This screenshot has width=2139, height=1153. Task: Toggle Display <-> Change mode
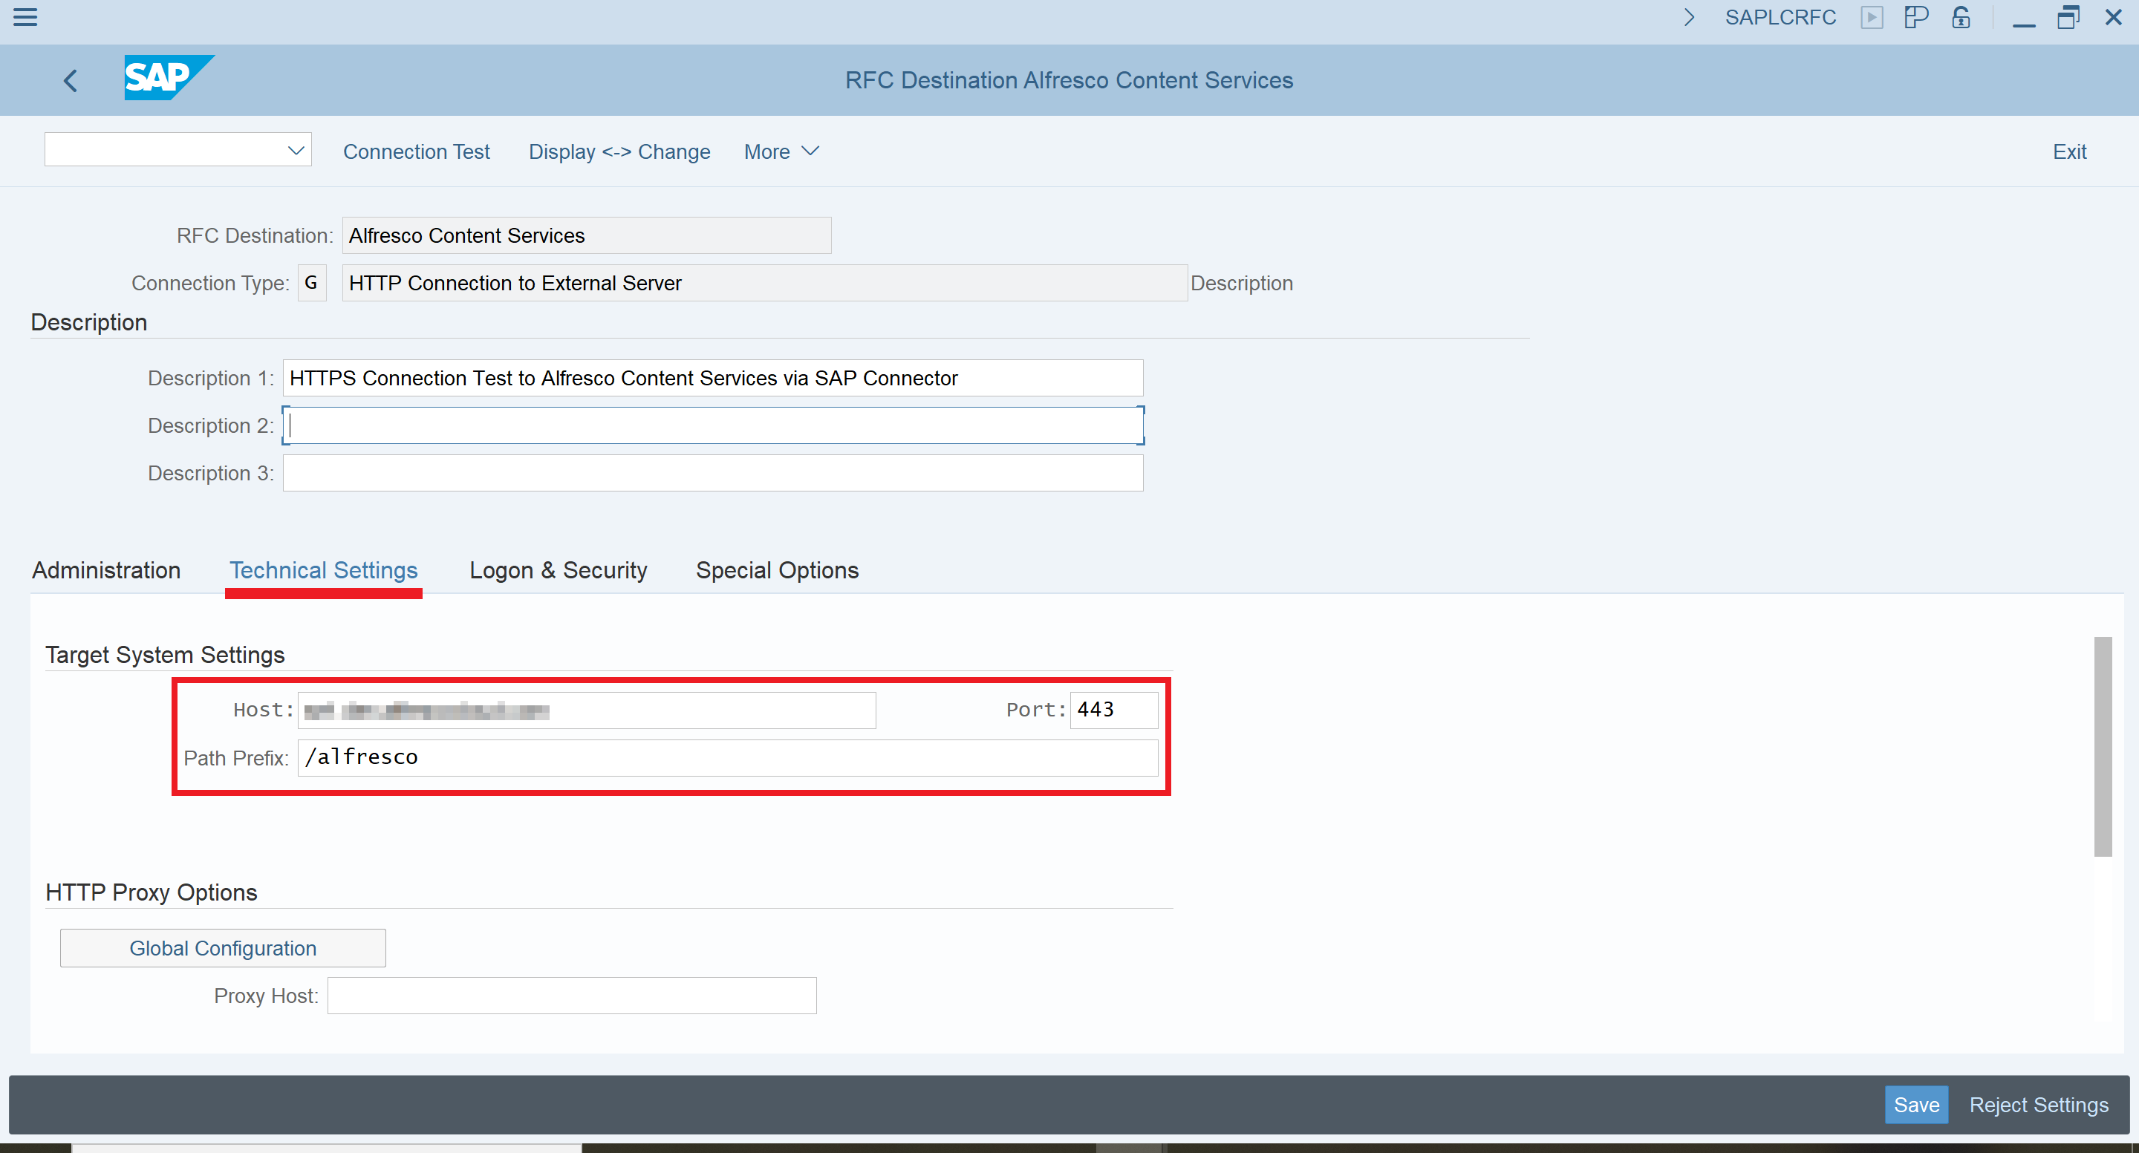619,152
